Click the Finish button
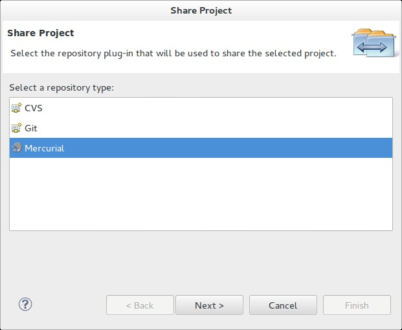The image size is (402, 330). click(x=357, y=305)
